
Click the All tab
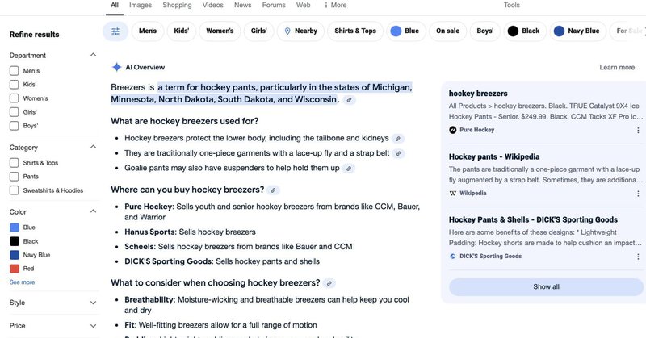[115, 5]
